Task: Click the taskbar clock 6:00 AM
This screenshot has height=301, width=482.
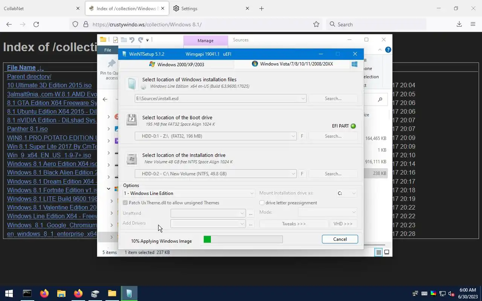Action: click(468, 293)
